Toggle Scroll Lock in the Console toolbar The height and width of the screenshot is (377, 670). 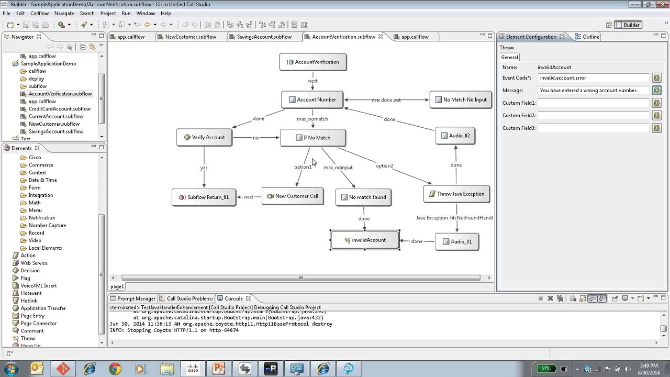click(582, 298)
